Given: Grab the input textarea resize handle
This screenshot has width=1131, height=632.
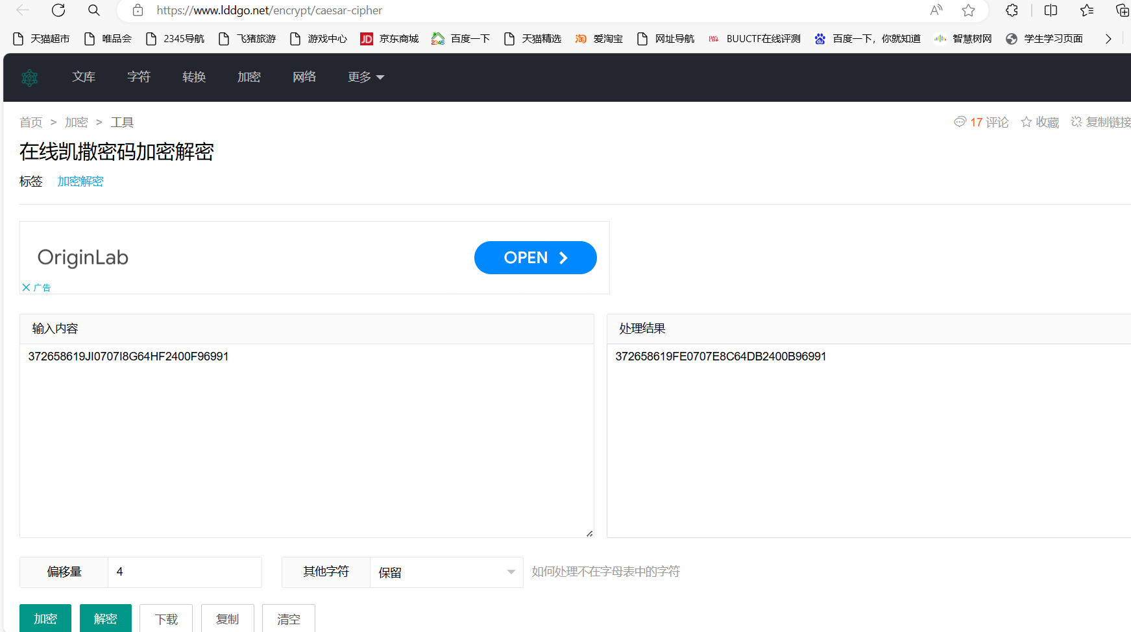Looking at the screenshot, I should point(589,533).
